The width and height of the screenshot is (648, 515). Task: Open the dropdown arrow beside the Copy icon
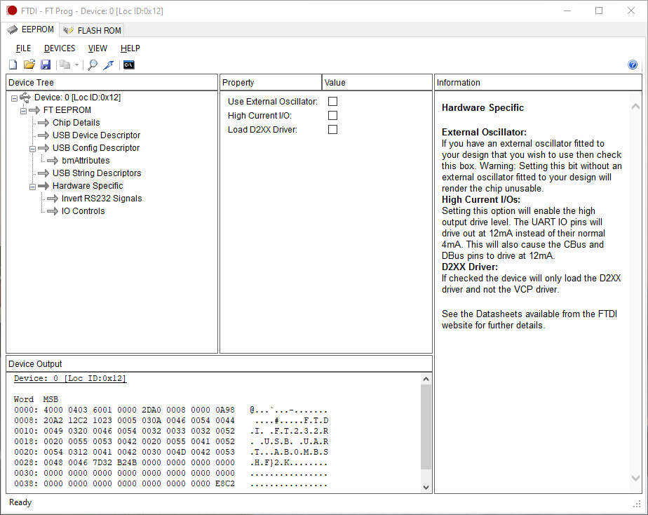pyautogui.click(x=76, y=65)
